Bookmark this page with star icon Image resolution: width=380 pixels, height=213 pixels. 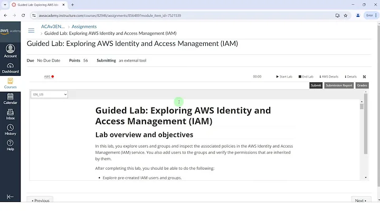346,15
